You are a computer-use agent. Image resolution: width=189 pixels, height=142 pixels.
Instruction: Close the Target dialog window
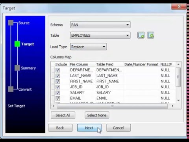[179, 7]
